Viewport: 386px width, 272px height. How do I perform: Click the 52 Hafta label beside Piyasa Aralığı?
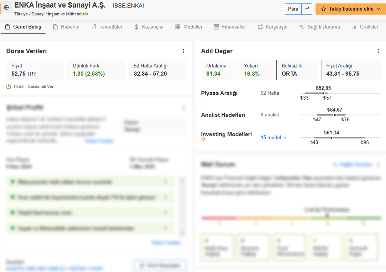[270, 93]
